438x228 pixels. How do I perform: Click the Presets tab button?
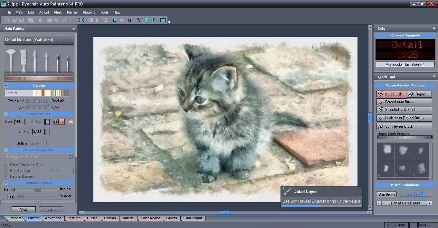pos(15,218)
